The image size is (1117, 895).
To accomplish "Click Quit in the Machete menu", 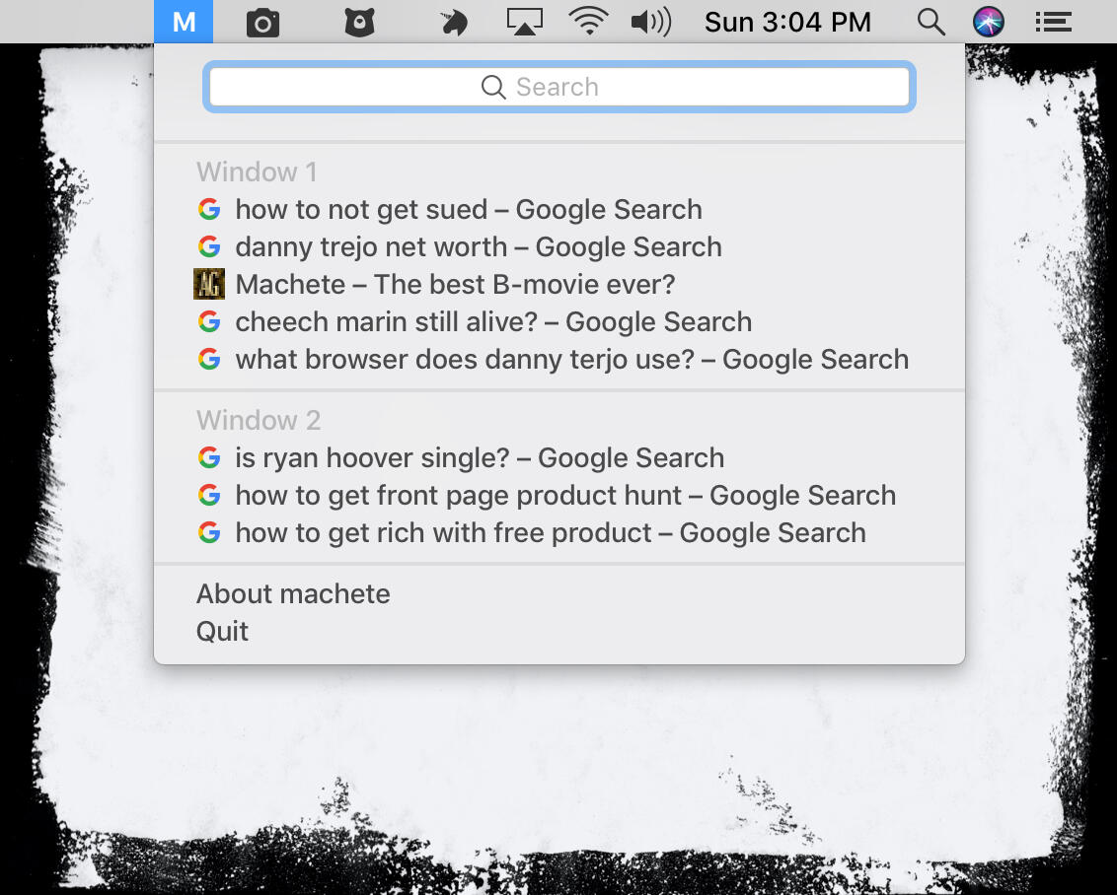I will [x=222, y=632].
